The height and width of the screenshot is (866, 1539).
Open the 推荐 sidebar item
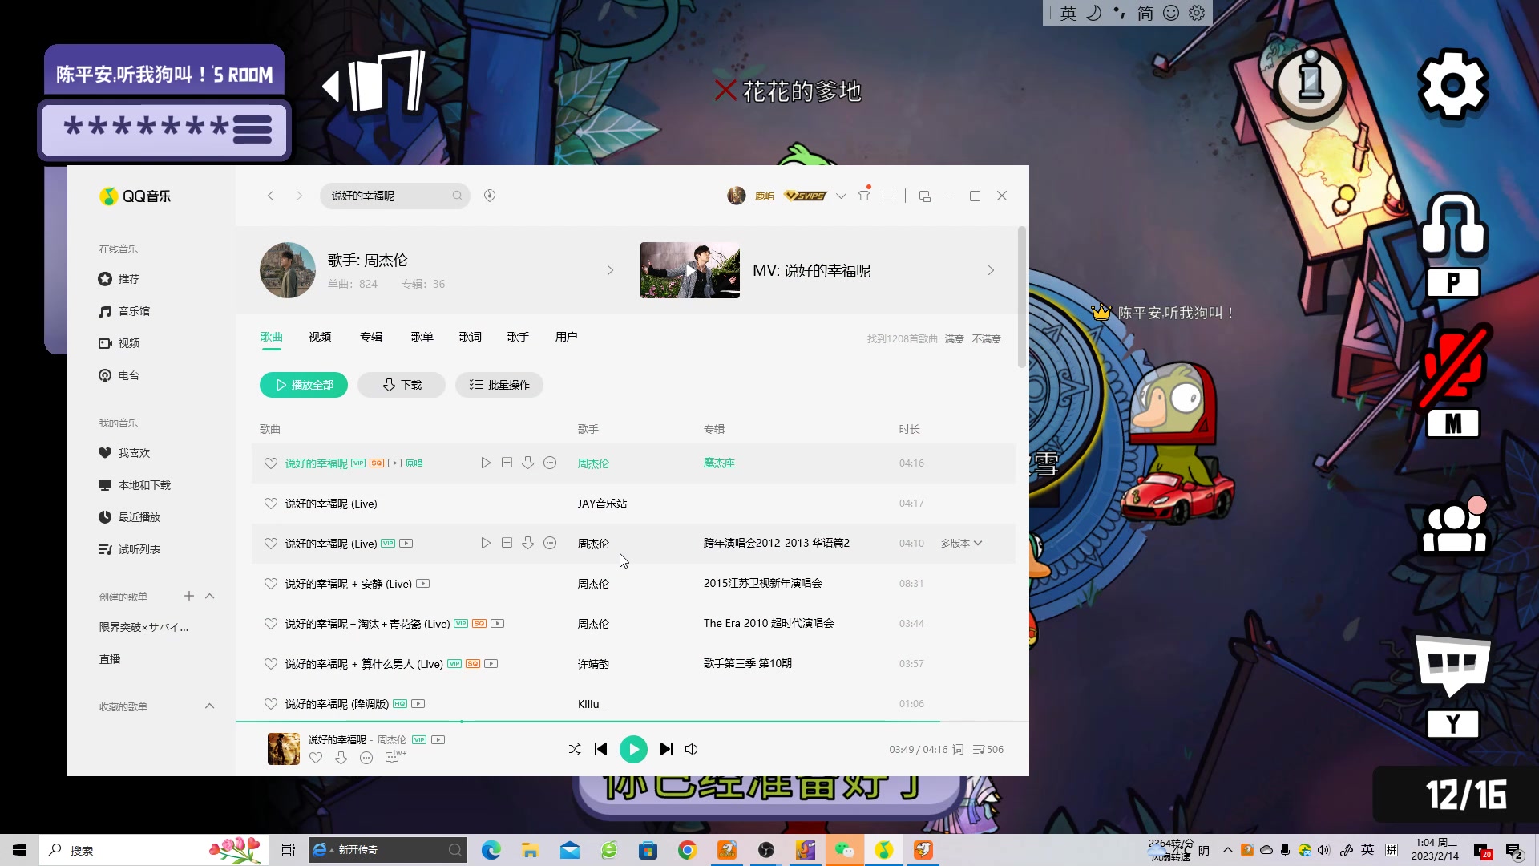(119, 279)
